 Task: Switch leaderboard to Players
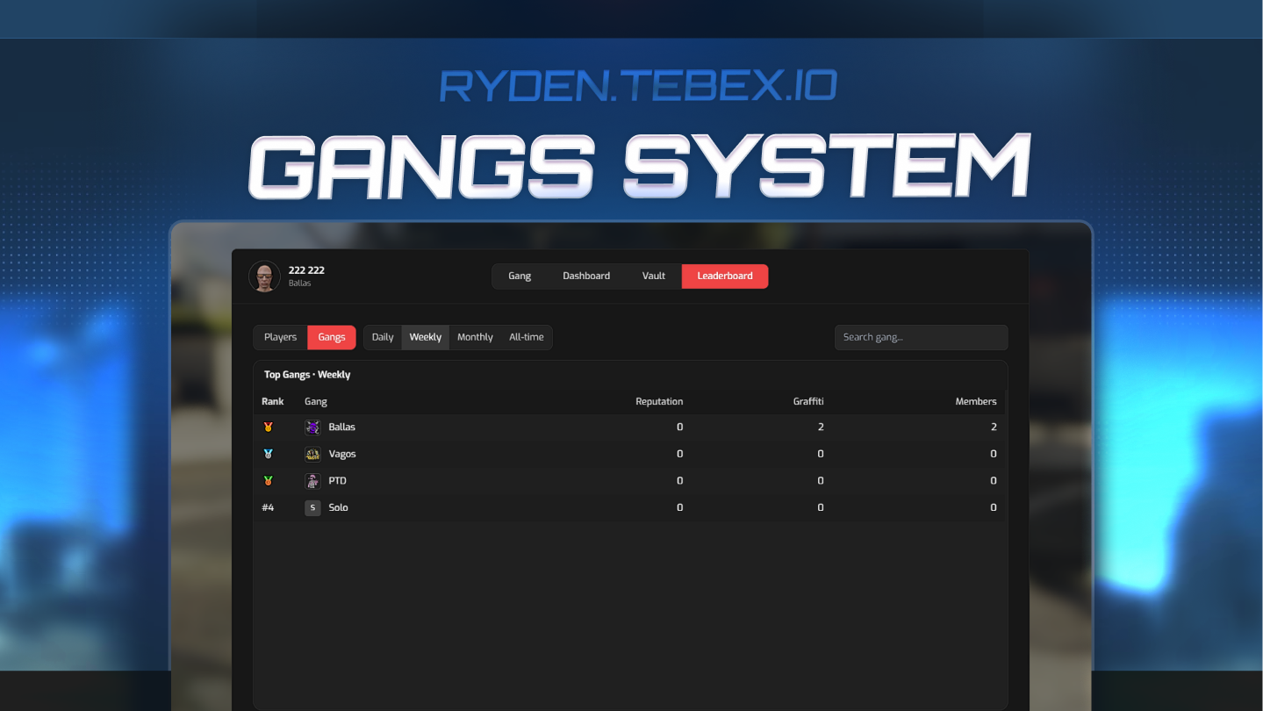tap(281, 337)
